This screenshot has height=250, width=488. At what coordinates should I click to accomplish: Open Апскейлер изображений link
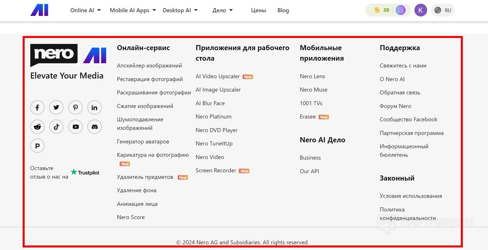(149, 65)
